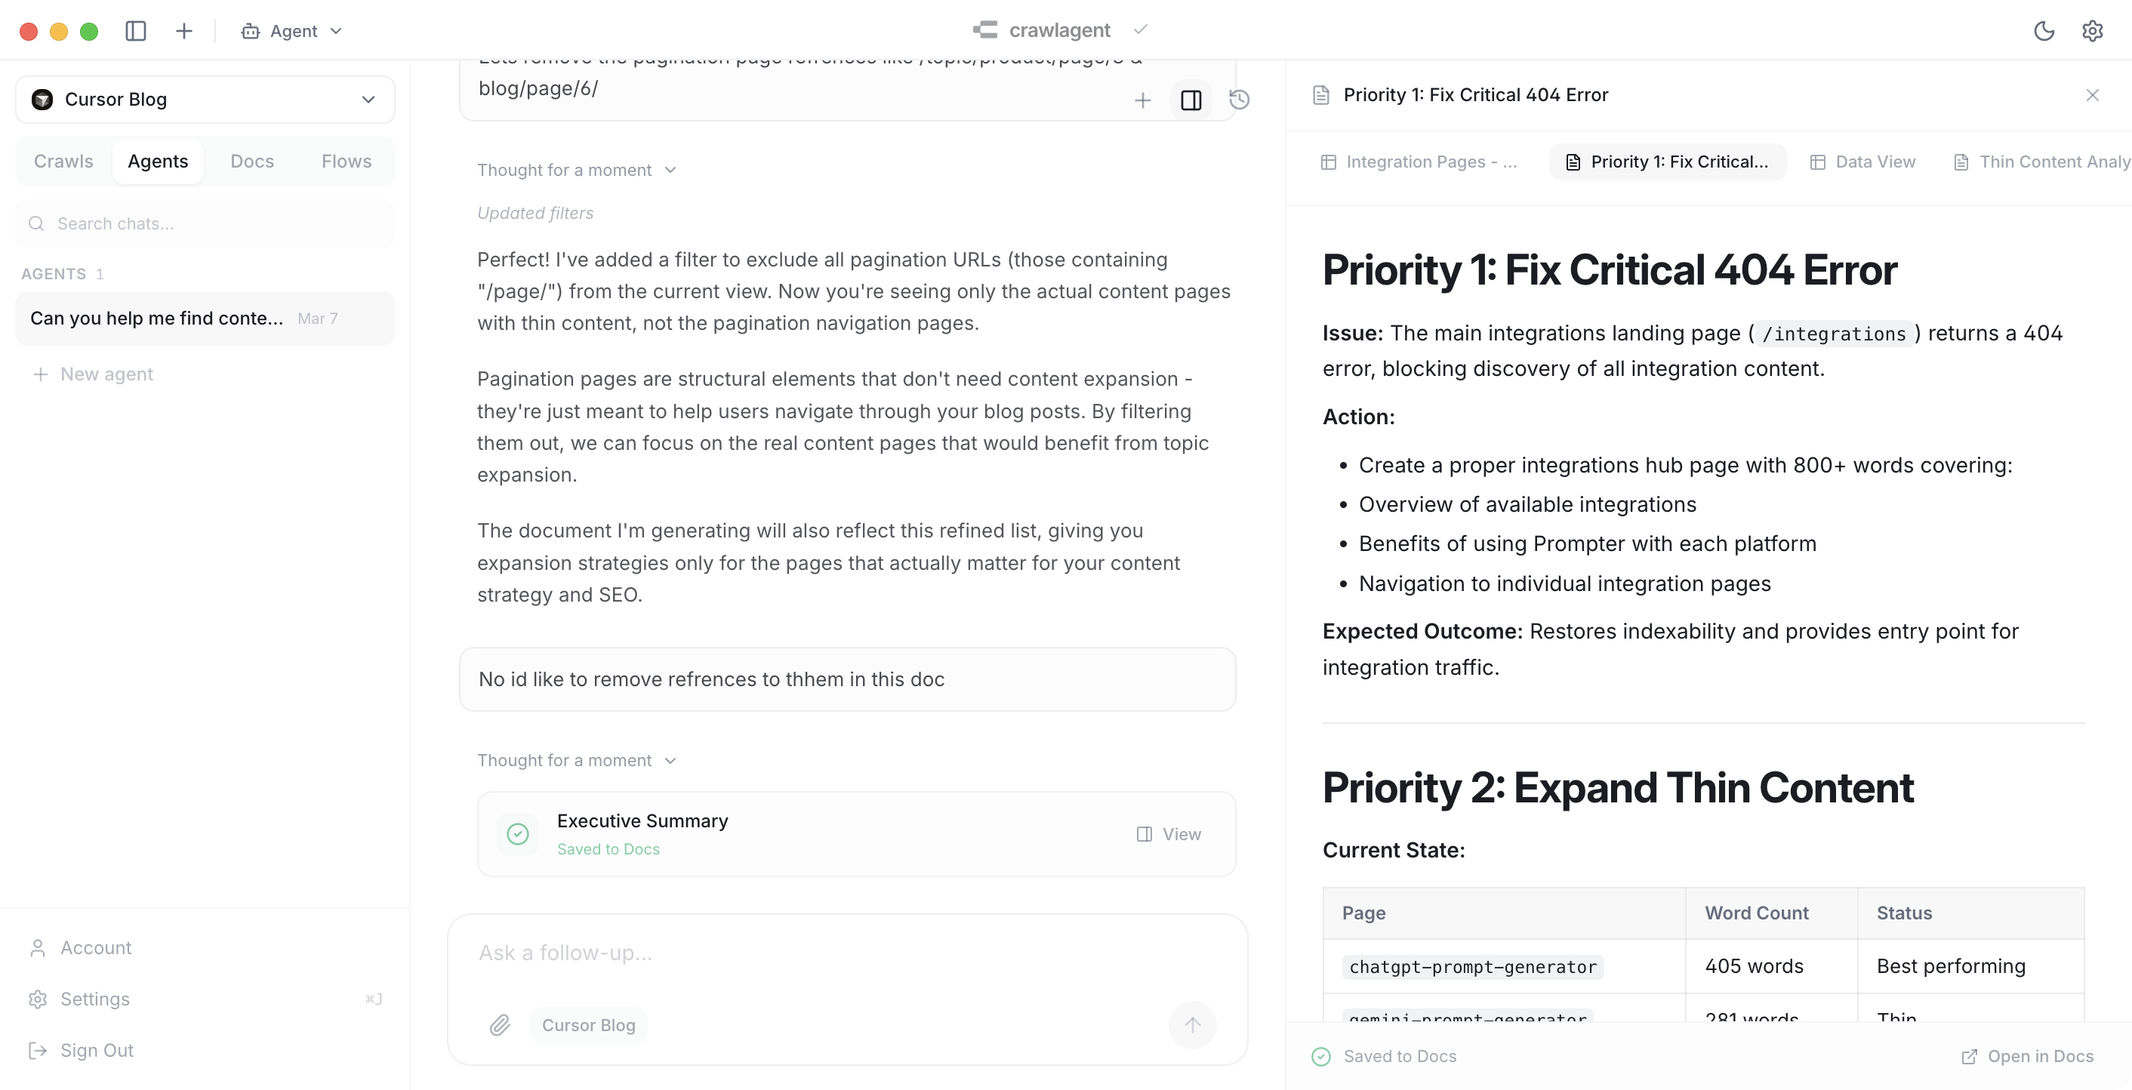Open settings with the gear icon
This screenshot has width=2132, height=1090.
tap(2093, 31)
